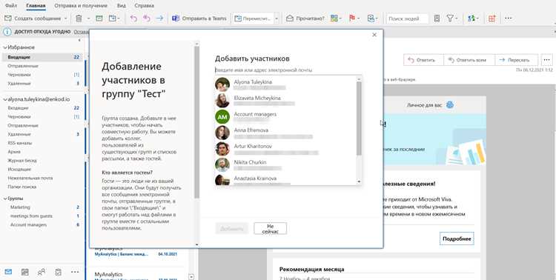Click the Archive box icon in toolbar

tap(99, 19)
